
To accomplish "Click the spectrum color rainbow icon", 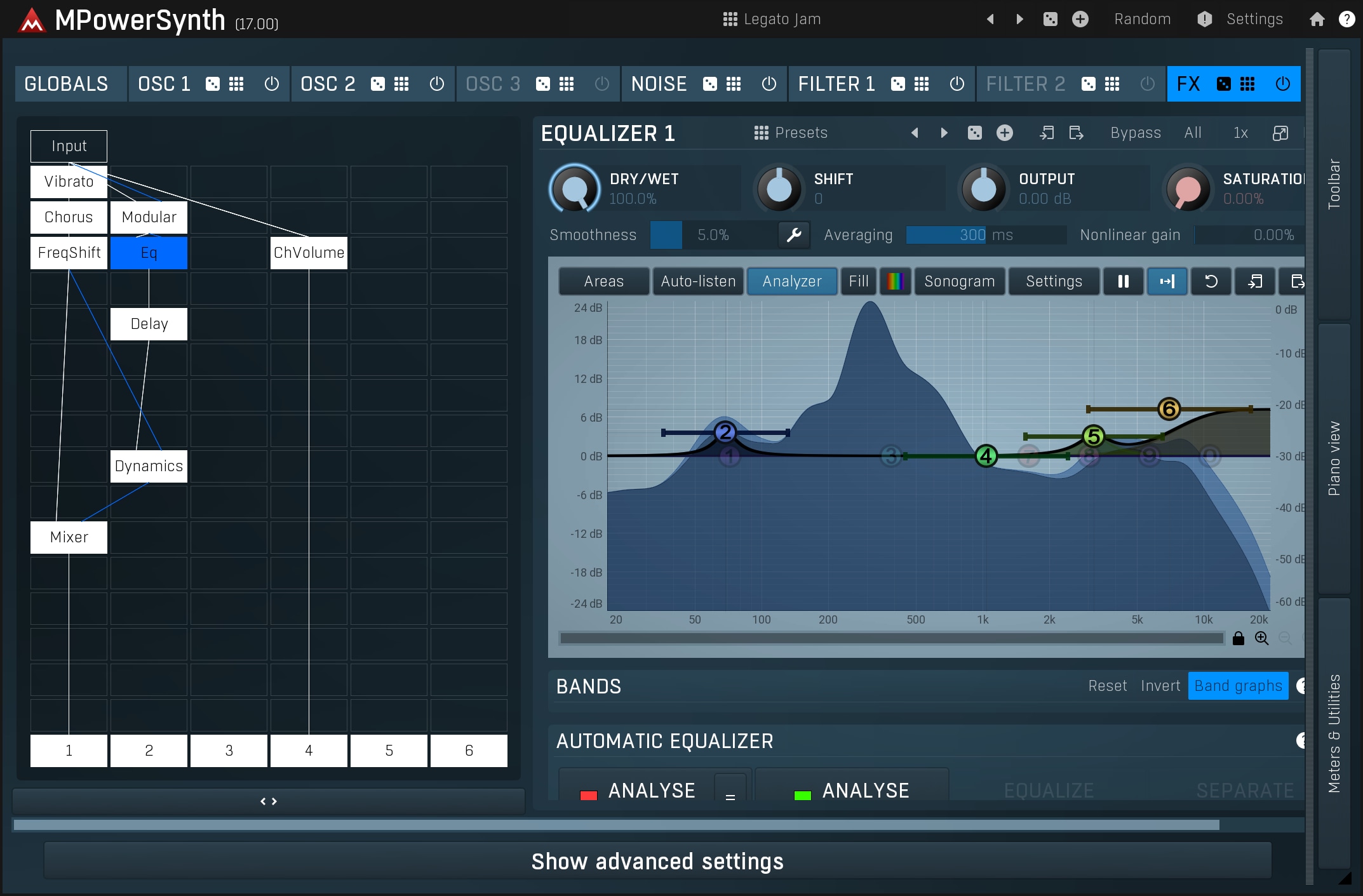I will click(x=895, y=281).
